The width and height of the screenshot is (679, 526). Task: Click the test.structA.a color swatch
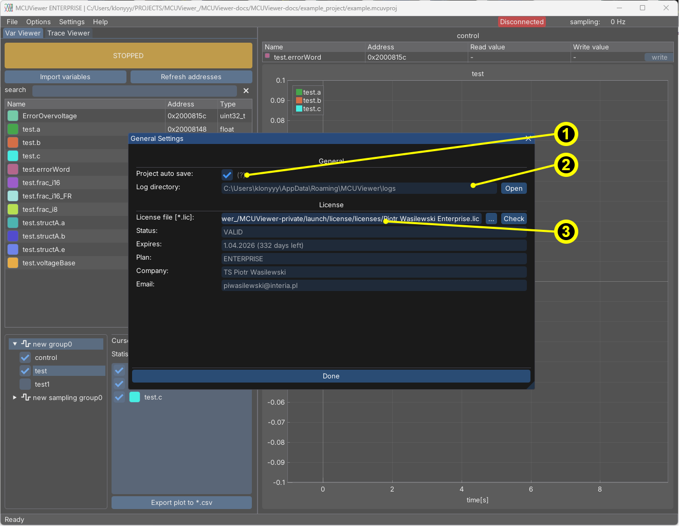[x=13, y=223]
